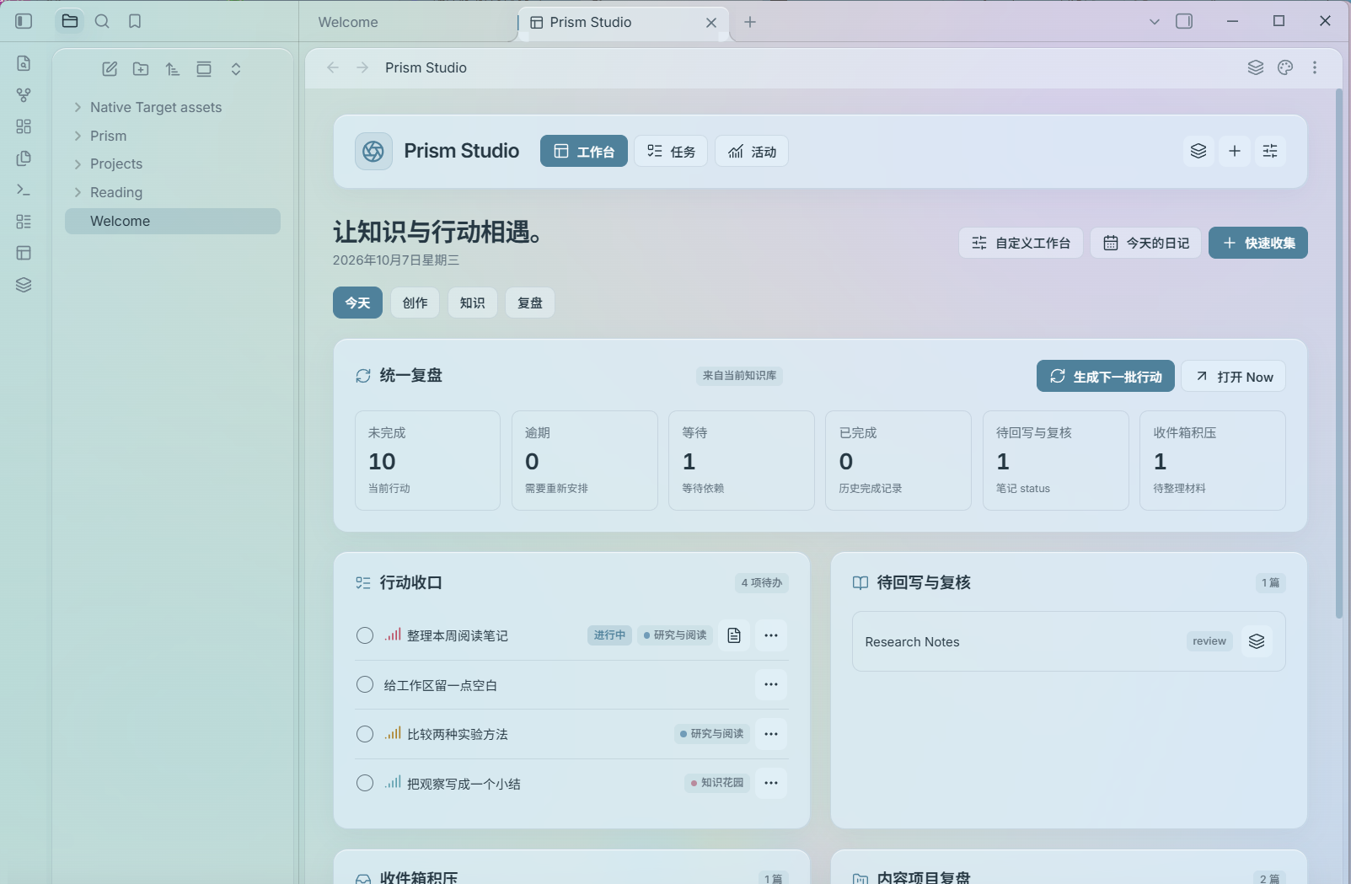Open the file explorer folder icon
Screen dimensions: 1351x884
click(70, 21)
